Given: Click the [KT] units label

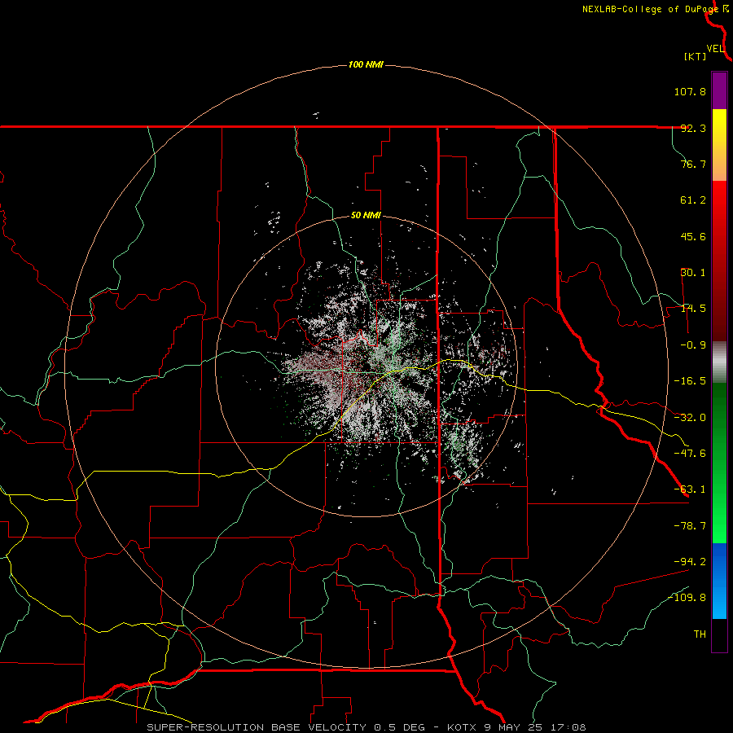Looking at the screenshot, I should 696,56.
